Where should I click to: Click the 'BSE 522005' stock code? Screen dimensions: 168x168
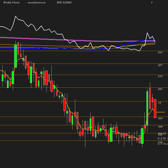click(64, 2)
